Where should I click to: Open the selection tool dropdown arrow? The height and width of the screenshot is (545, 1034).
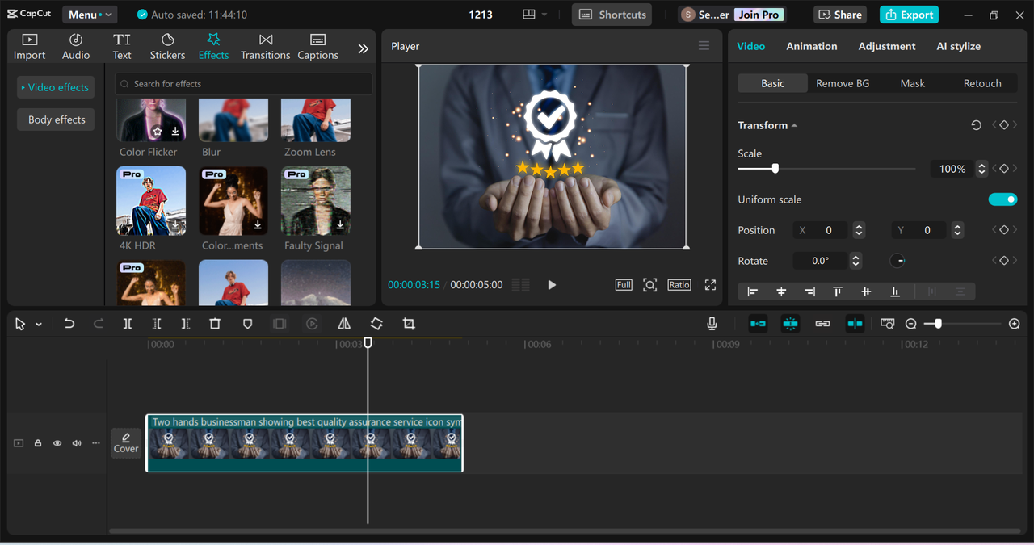tap(39, 325)
